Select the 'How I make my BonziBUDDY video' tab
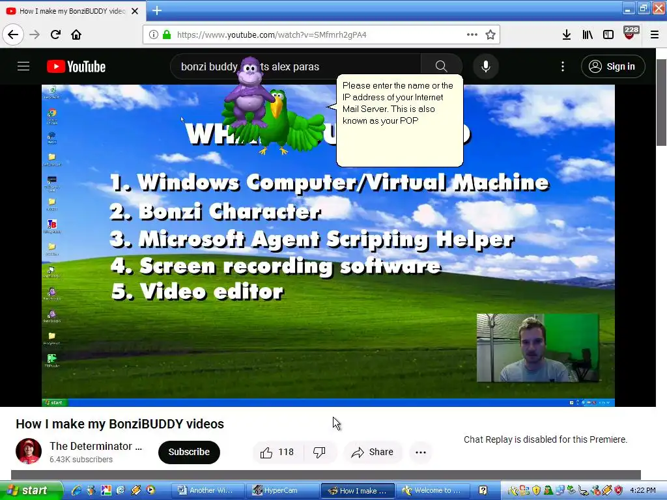Image resolution: width=667 pixels, height=500 pixels. [x=72, y=11]
